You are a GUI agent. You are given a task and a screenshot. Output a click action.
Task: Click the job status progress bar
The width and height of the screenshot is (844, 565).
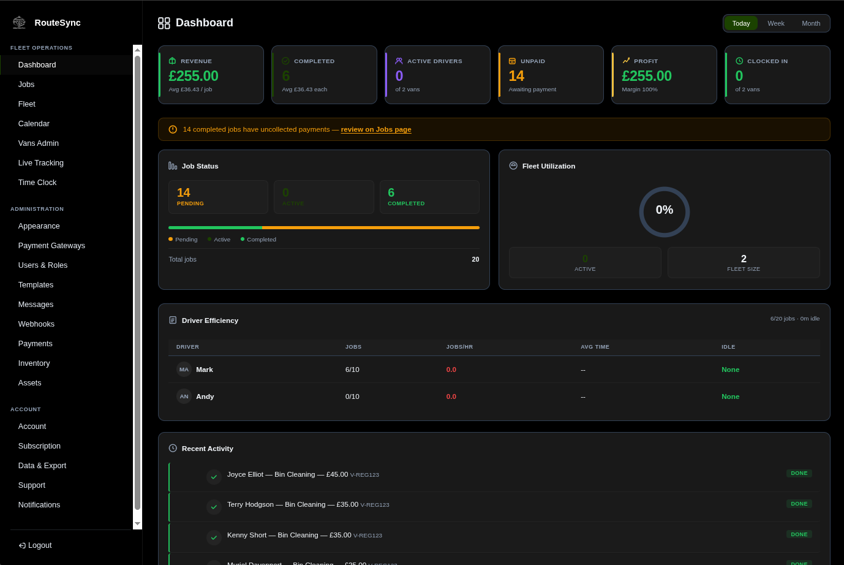point(324,227)
